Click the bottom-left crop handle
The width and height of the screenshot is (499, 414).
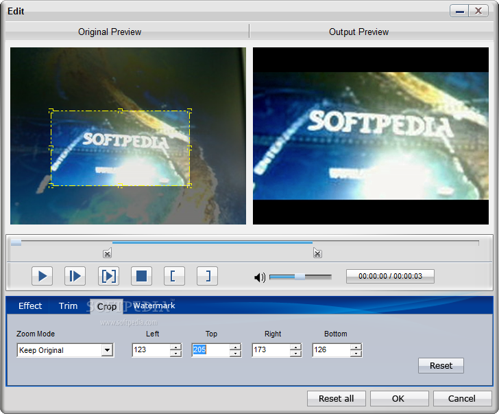pyautogui.click(x=51, y=185)
